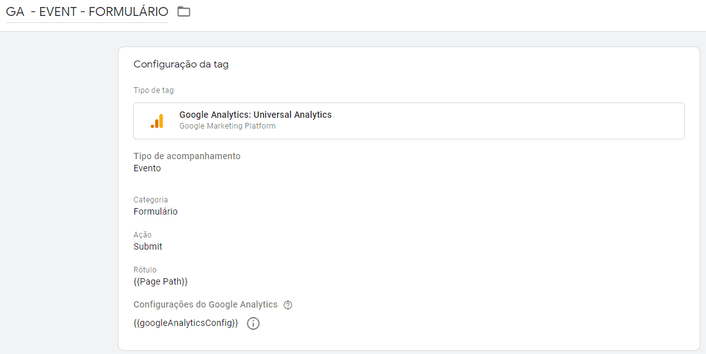706x354 pixels.
Task: Click the Tipo de acompanhamento label
Action: 187,156
